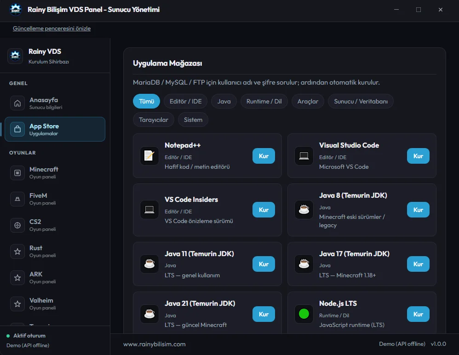Show Sunucu / Veritabanı apps

(x=361, y=101)
